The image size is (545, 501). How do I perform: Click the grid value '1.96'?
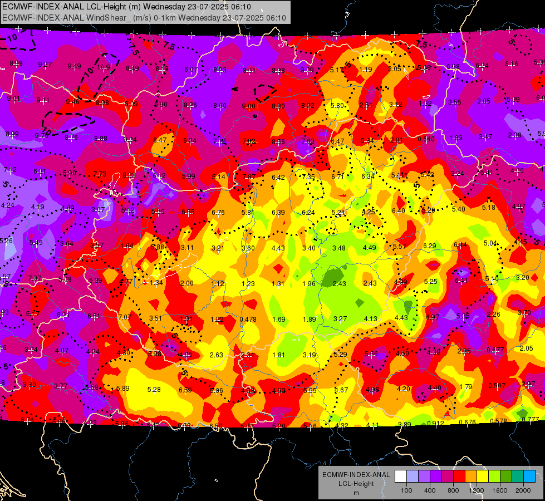309,283
